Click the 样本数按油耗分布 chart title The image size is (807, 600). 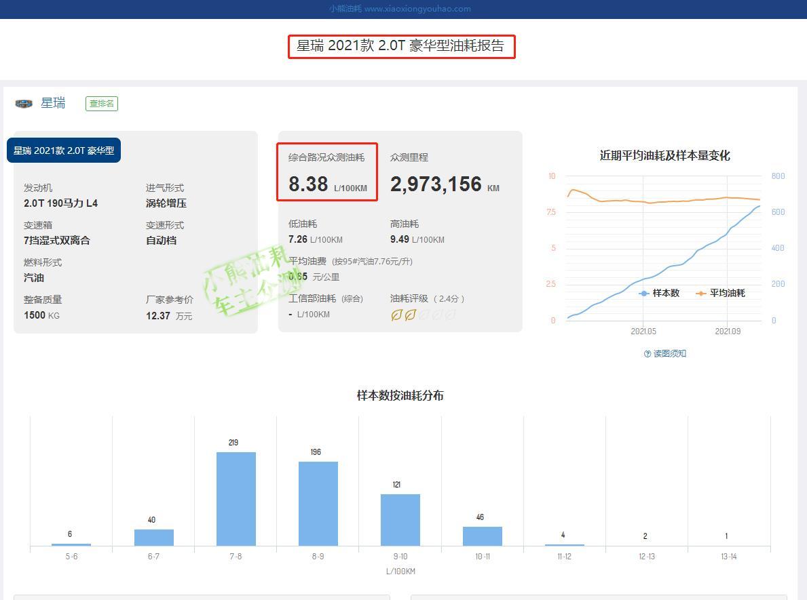coord(400,395)
